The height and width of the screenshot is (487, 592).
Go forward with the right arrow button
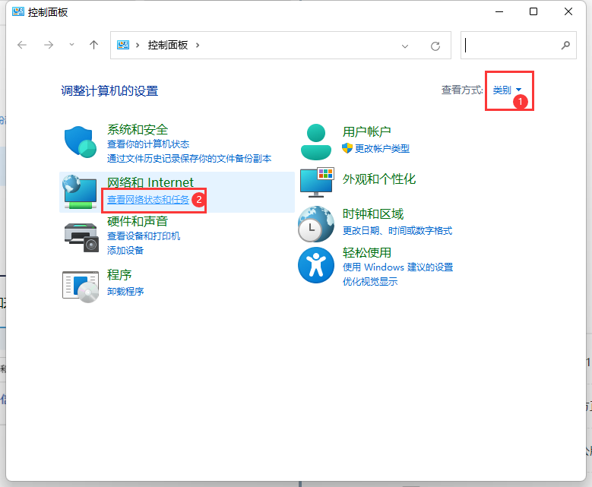[x=49, y=46]
